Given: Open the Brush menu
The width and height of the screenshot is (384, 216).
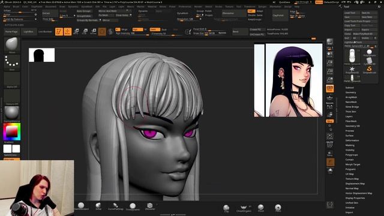Looking at the screenshot, I should (16, 7).
